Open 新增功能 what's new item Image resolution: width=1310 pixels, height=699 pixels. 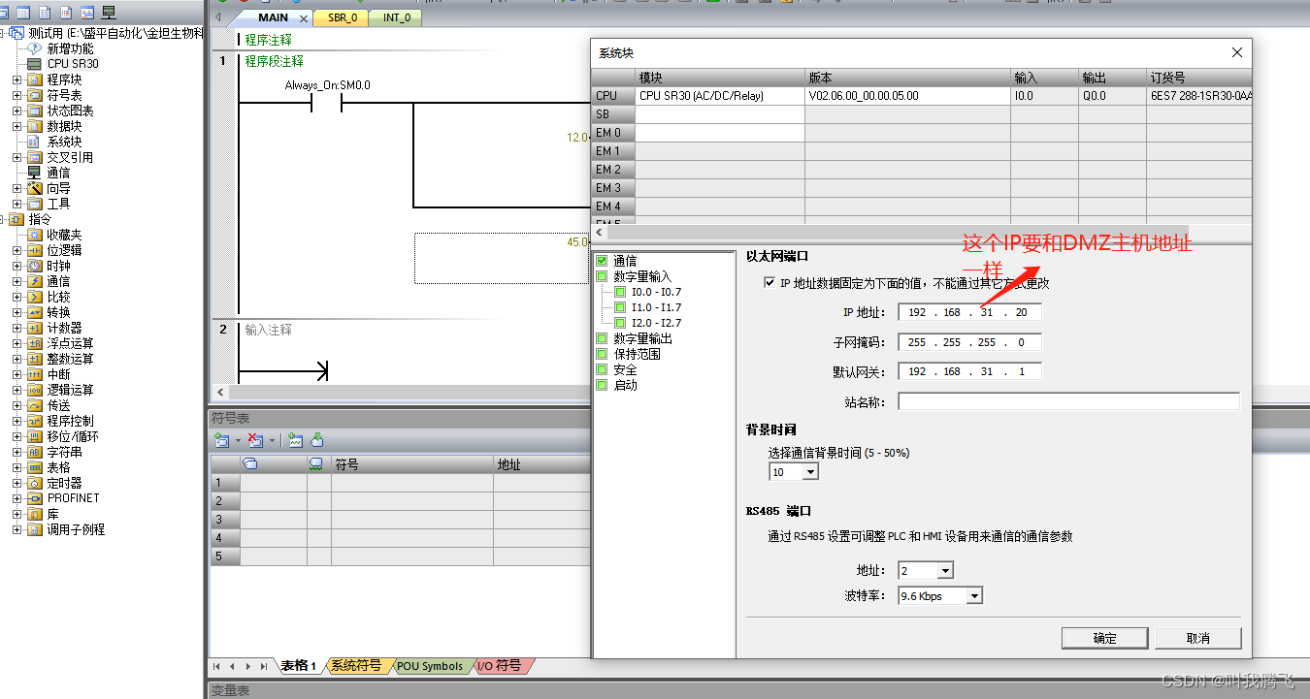tap(70, 48)
